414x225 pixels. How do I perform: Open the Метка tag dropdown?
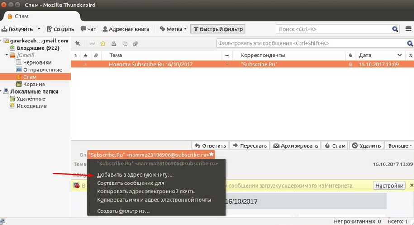(173, 29)
